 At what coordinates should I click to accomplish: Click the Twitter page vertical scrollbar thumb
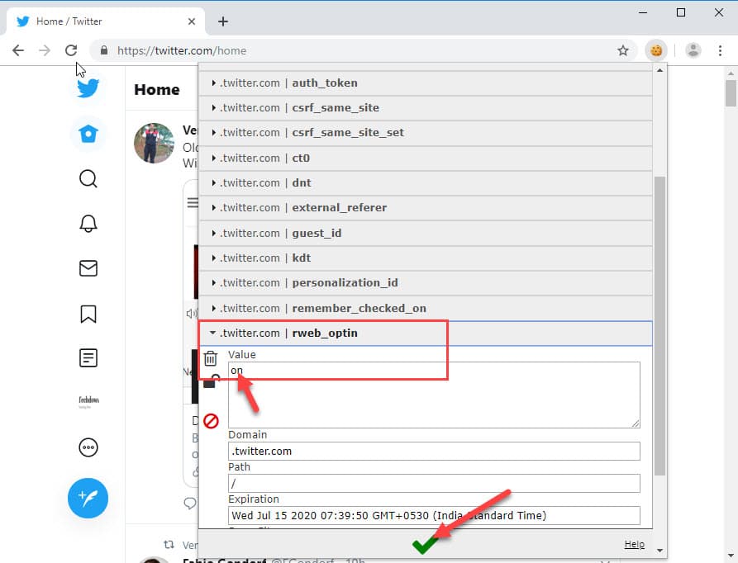coord(731,93)
